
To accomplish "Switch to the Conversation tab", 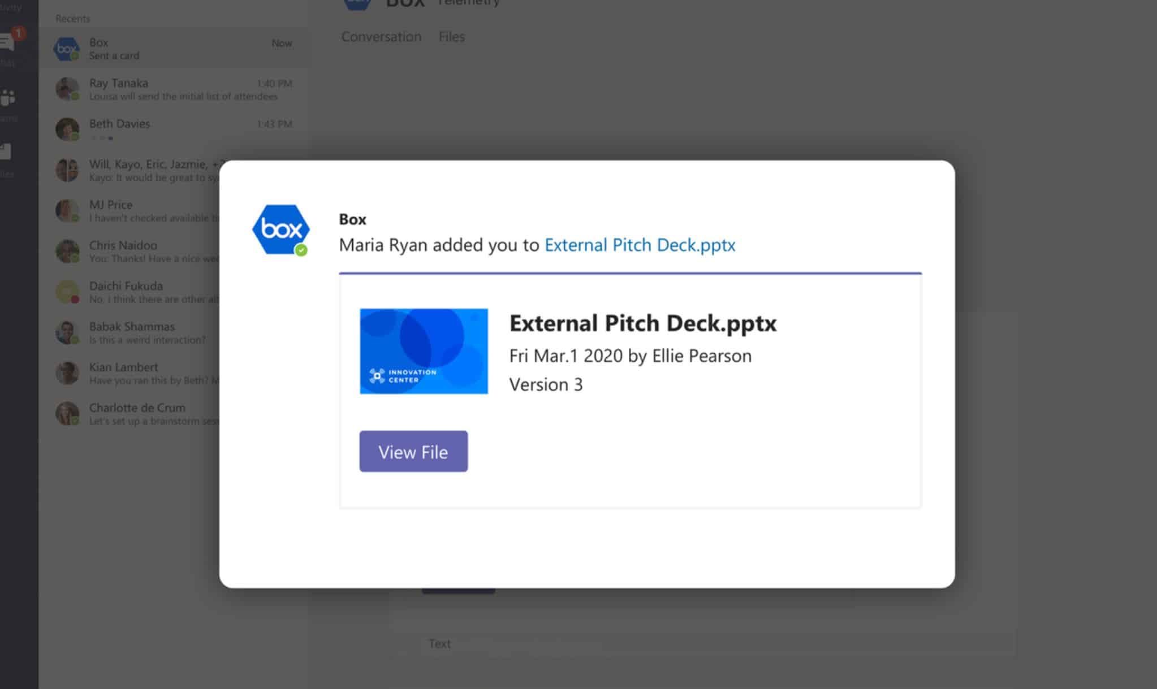I will pos(381,37).
